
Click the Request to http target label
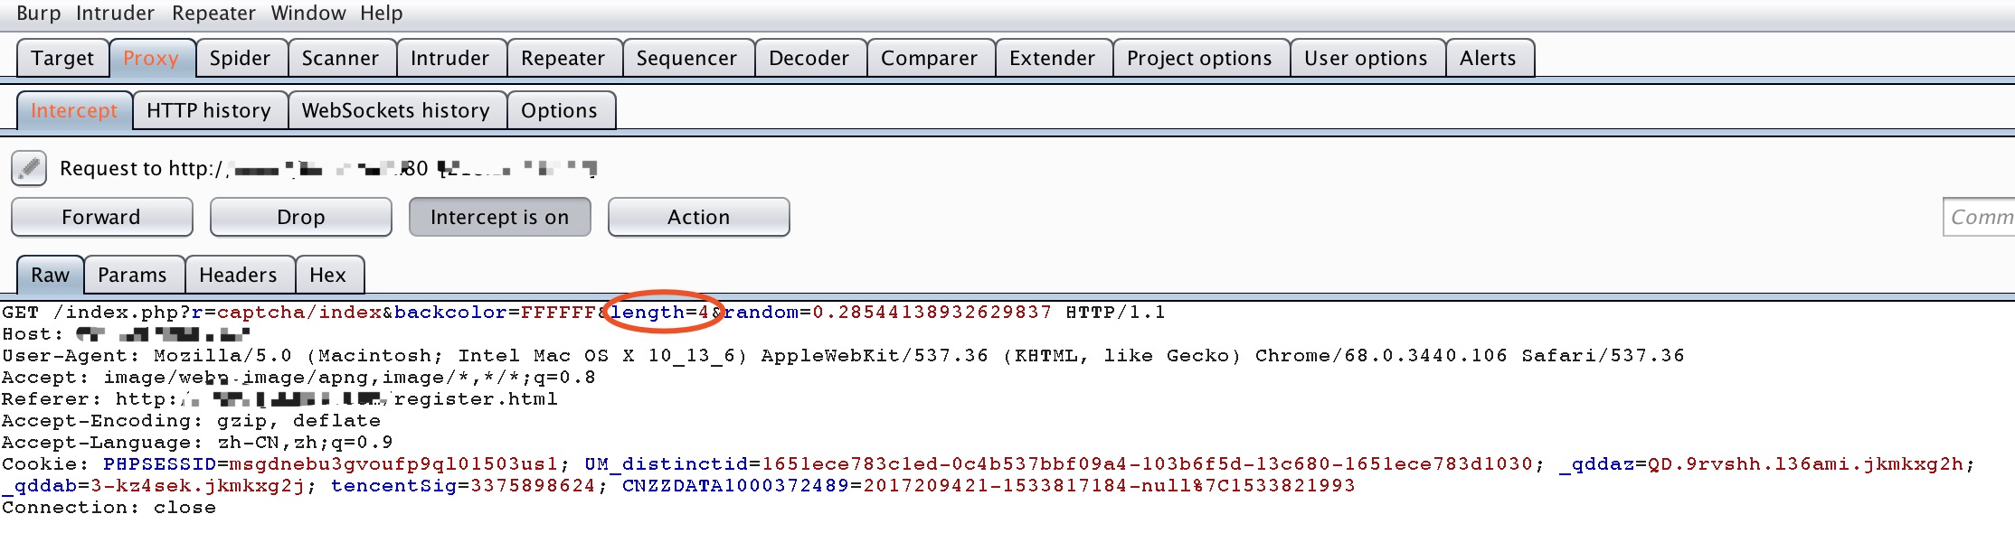327,168
